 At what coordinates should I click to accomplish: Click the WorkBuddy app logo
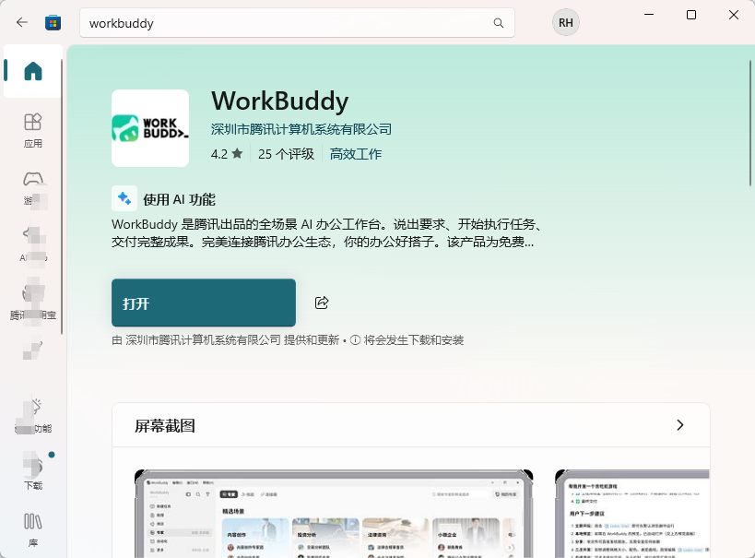[150, 128]
